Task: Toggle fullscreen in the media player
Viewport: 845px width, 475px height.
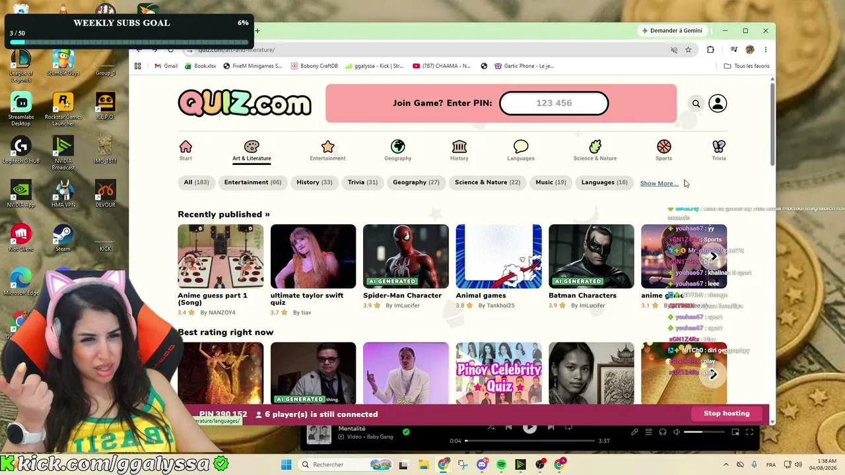Action: pos(749,432)
